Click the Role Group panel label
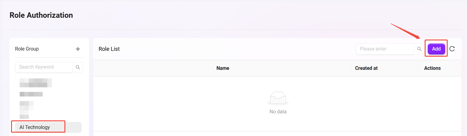This screenshot has height=136, width=467. 27,49
